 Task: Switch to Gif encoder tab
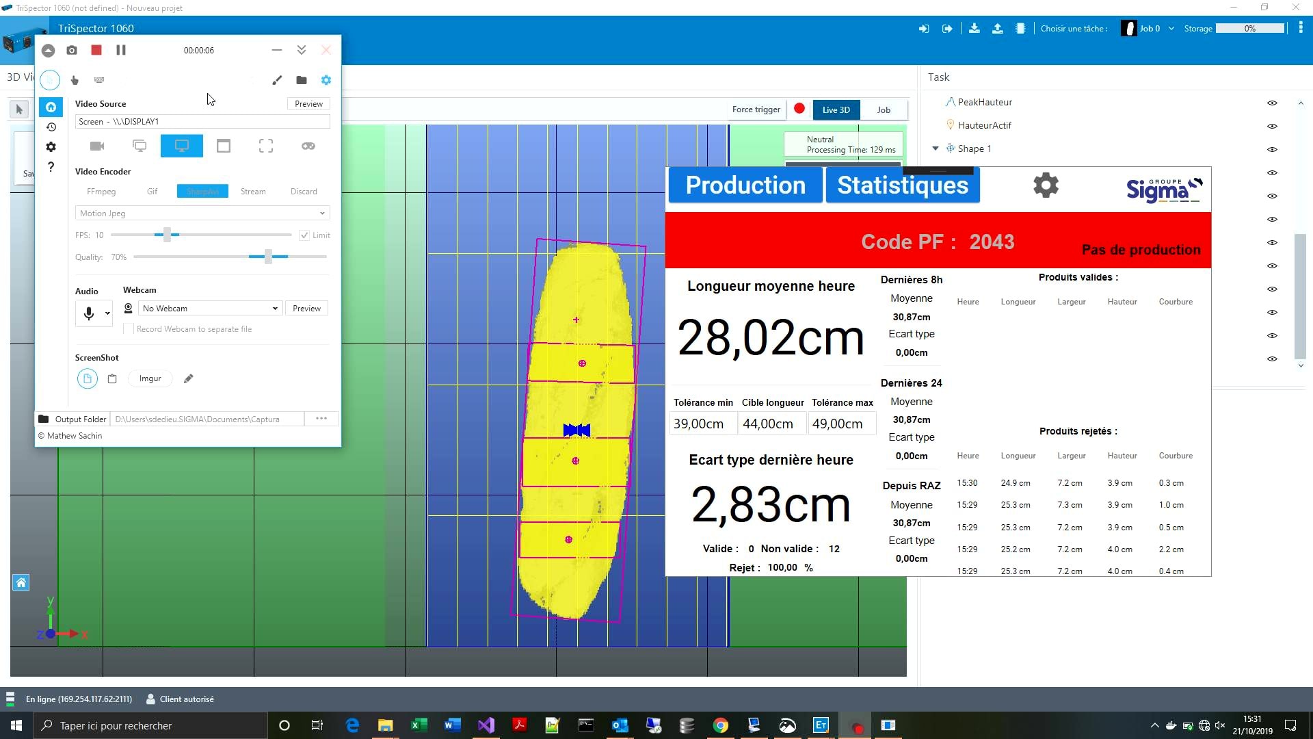click(x=152, y=192)
